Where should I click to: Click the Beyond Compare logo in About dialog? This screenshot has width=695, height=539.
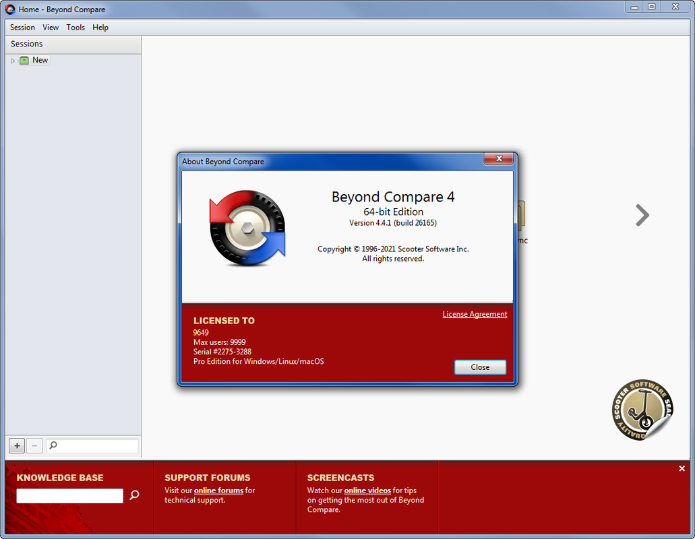coord(247,228)
